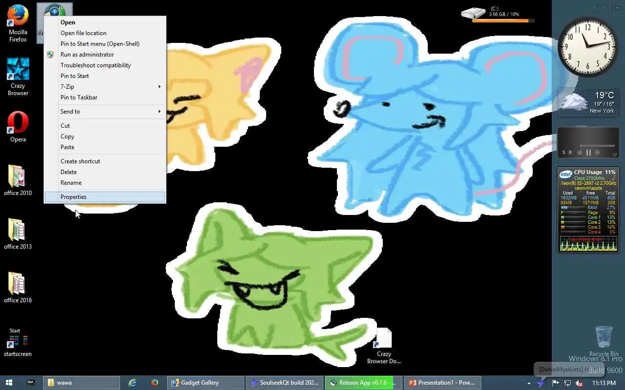This screenshot has height=390, width=625.
Task: Click the media gadget seek bar
Action: pyautogui.click(x=597, y=146)
